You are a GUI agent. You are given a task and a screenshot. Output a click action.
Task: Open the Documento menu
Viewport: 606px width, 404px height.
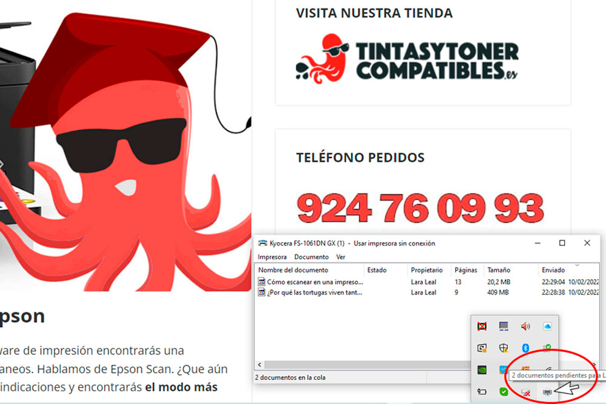[x=311, y=257]
